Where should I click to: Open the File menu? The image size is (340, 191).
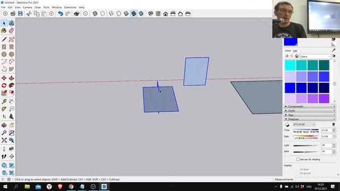click(3, 7)
